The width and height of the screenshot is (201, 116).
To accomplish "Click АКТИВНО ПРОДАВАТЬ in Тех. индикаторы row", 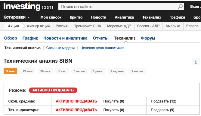I will click(x=76, y=110).
